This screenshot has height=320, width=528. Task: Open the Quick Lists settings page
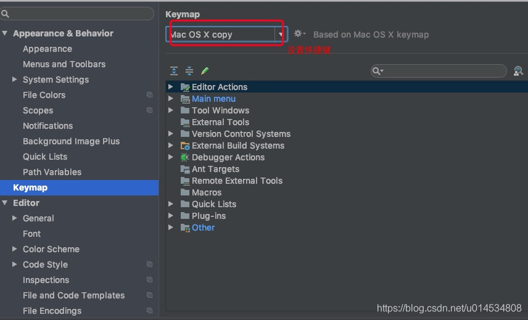tap(45, 157)
